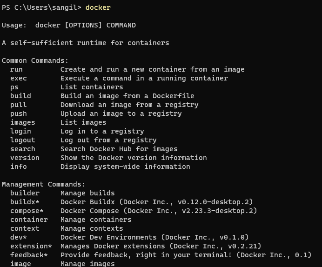Click the 'Common Commands:' heading
Screen dimensions: 322x267
(35, 60)
